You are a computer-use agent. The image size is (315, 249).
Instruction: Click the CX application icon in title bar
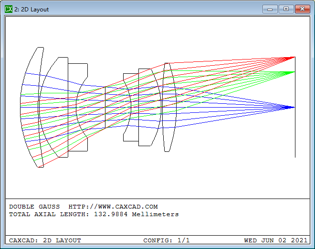(x=9, y=9)
